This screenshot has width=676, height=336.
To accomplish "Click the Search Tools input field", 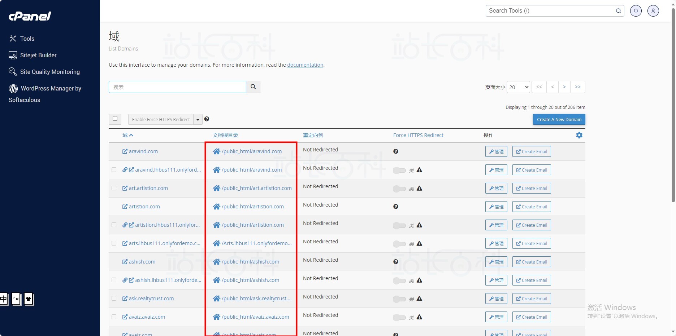I will coord(551,11).
